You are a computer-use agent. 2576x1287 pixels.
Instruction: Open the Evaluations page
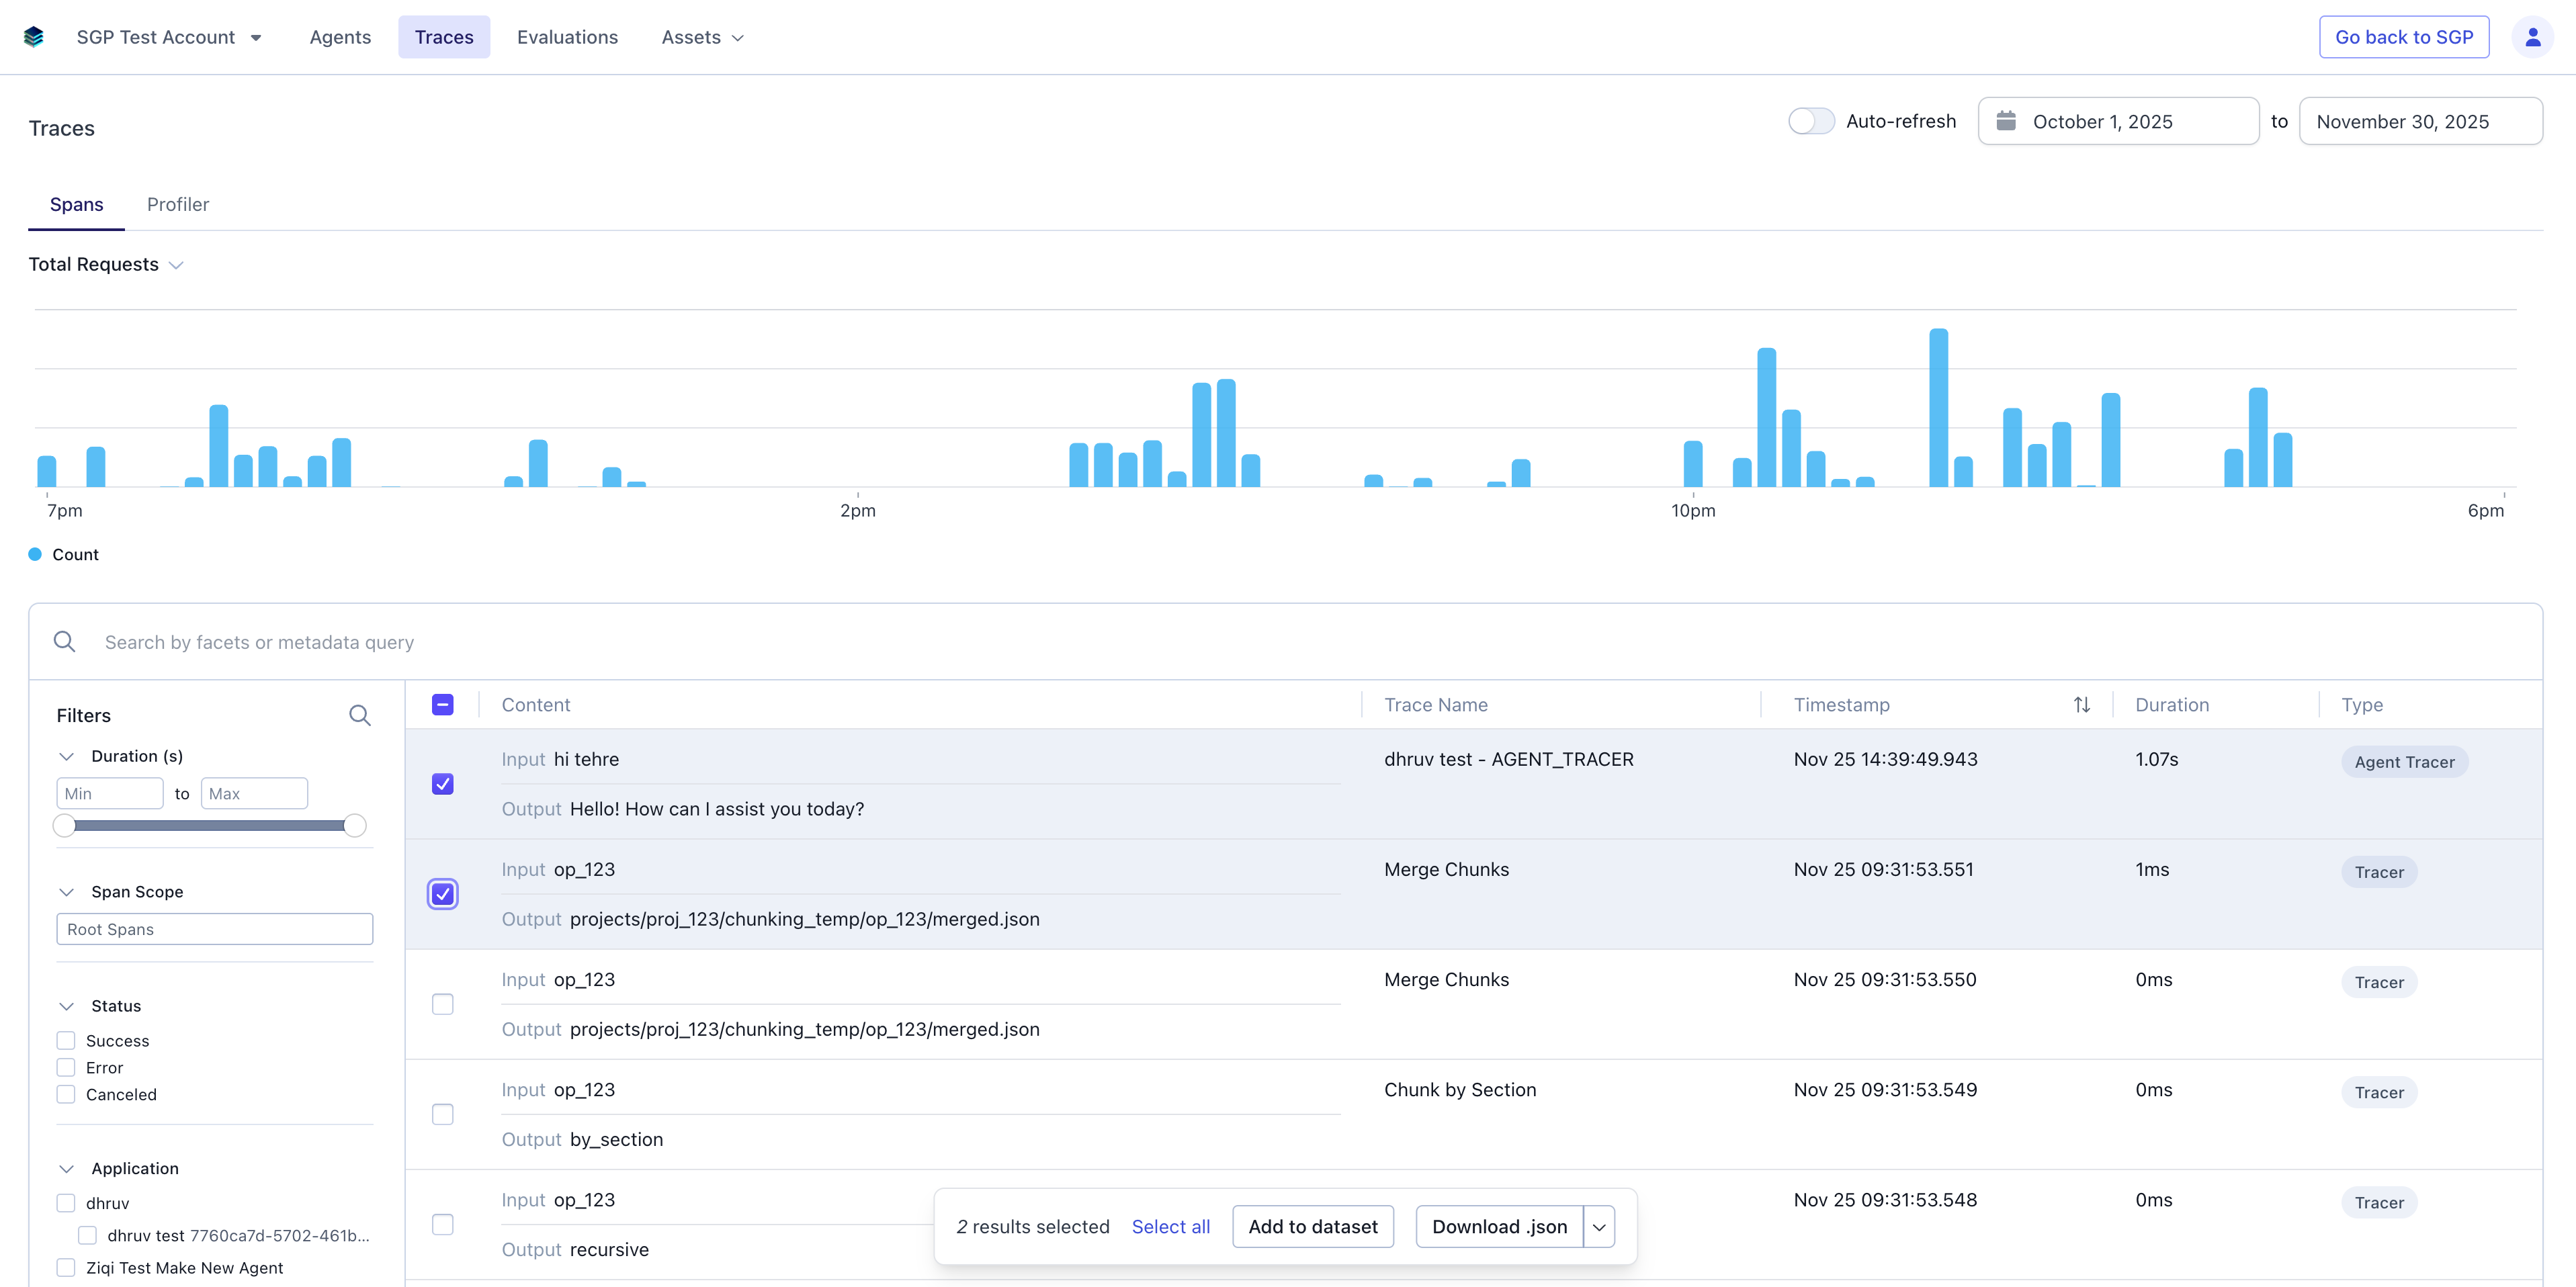pos(568,37)
